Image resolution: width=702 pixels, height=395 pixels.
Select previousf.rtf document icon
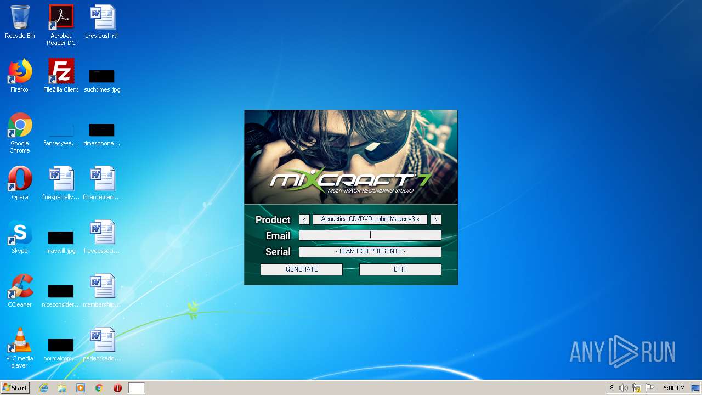pyautogui.click(x=102, y=22)
